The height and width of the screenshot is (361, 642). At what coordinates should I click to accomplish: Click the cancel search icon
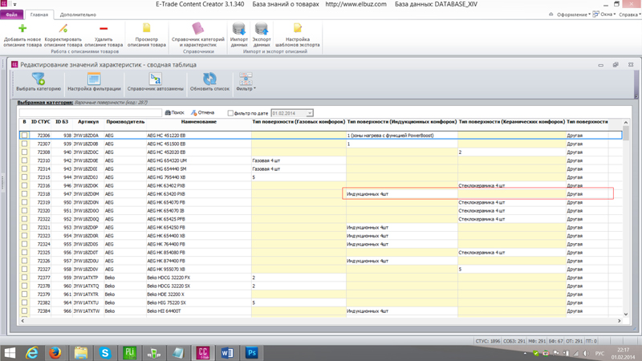pyautogui.click(x=194, y=112)
